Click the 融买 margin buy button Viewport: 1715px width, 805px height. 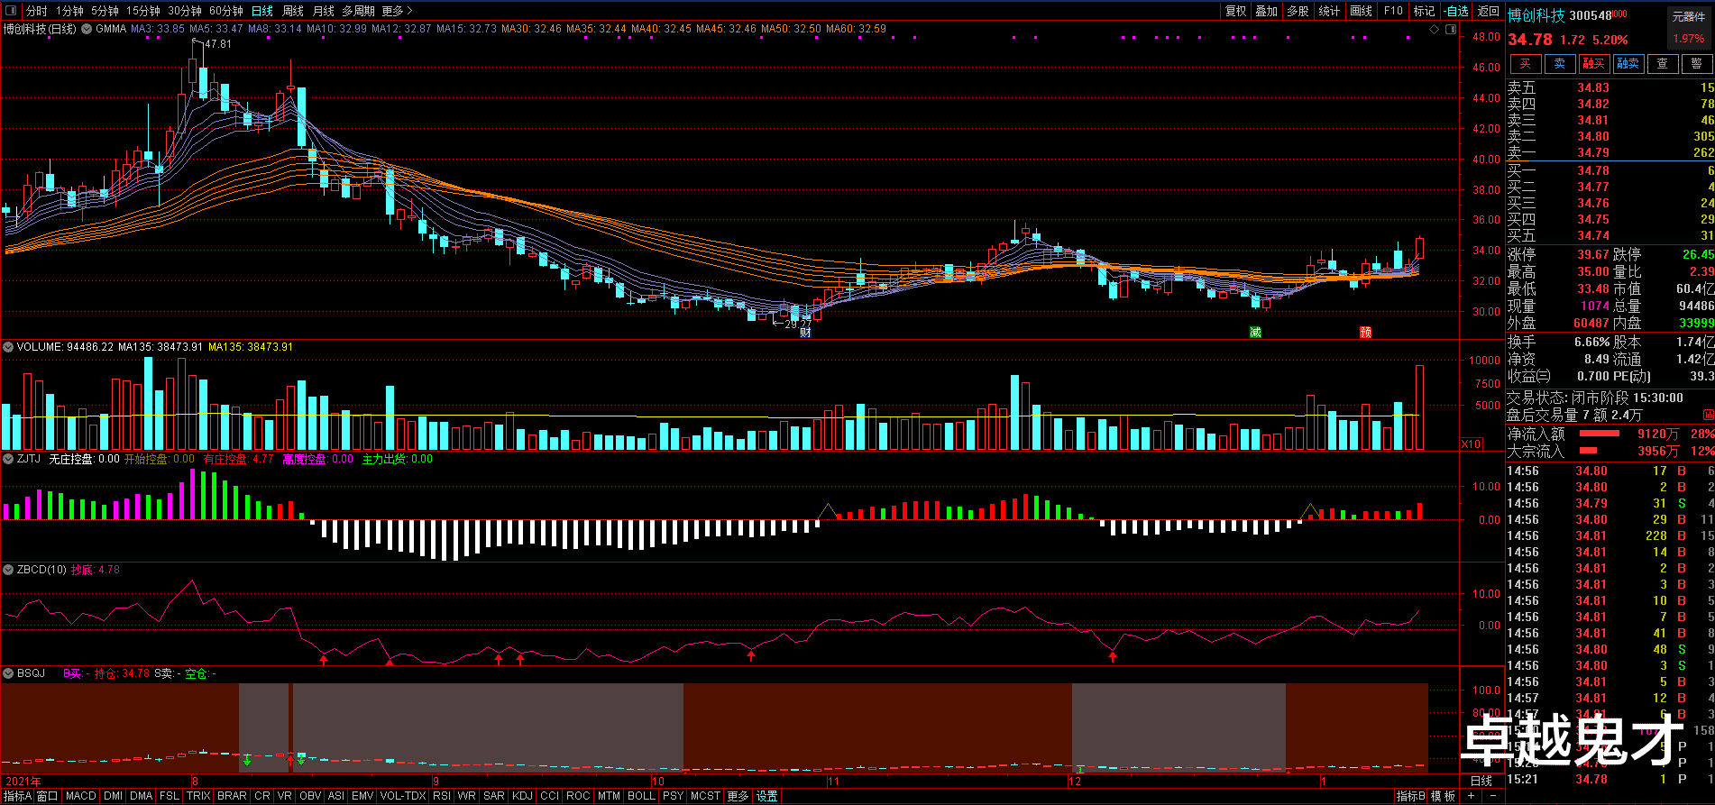[1593, 64]
